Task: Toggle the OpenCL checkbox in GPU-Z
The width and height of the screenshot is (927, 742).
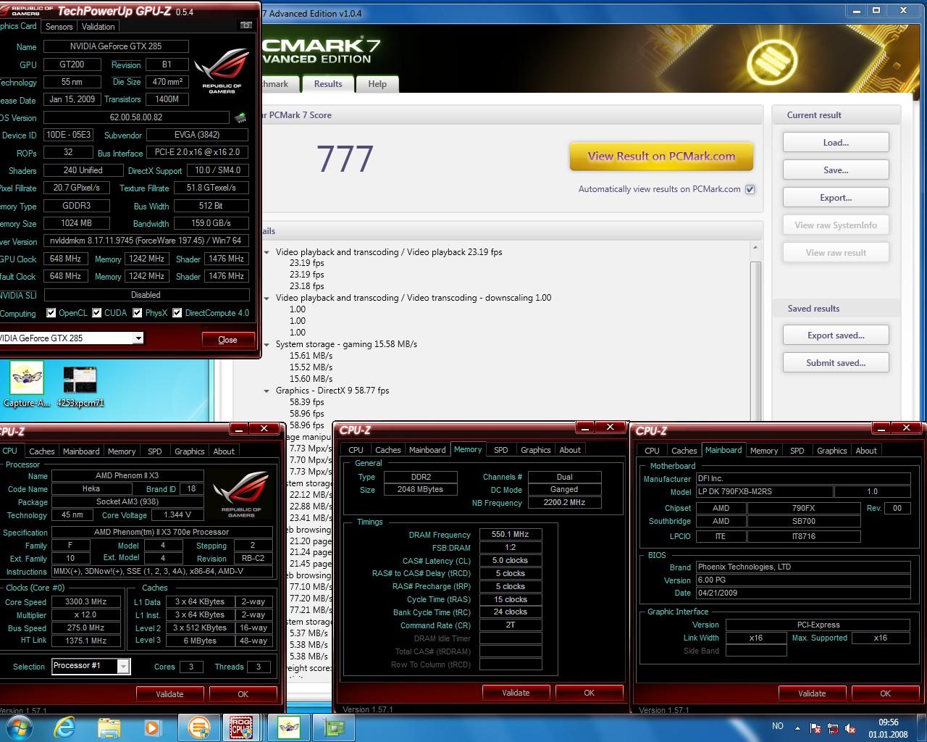Action: tap(51, 313)
